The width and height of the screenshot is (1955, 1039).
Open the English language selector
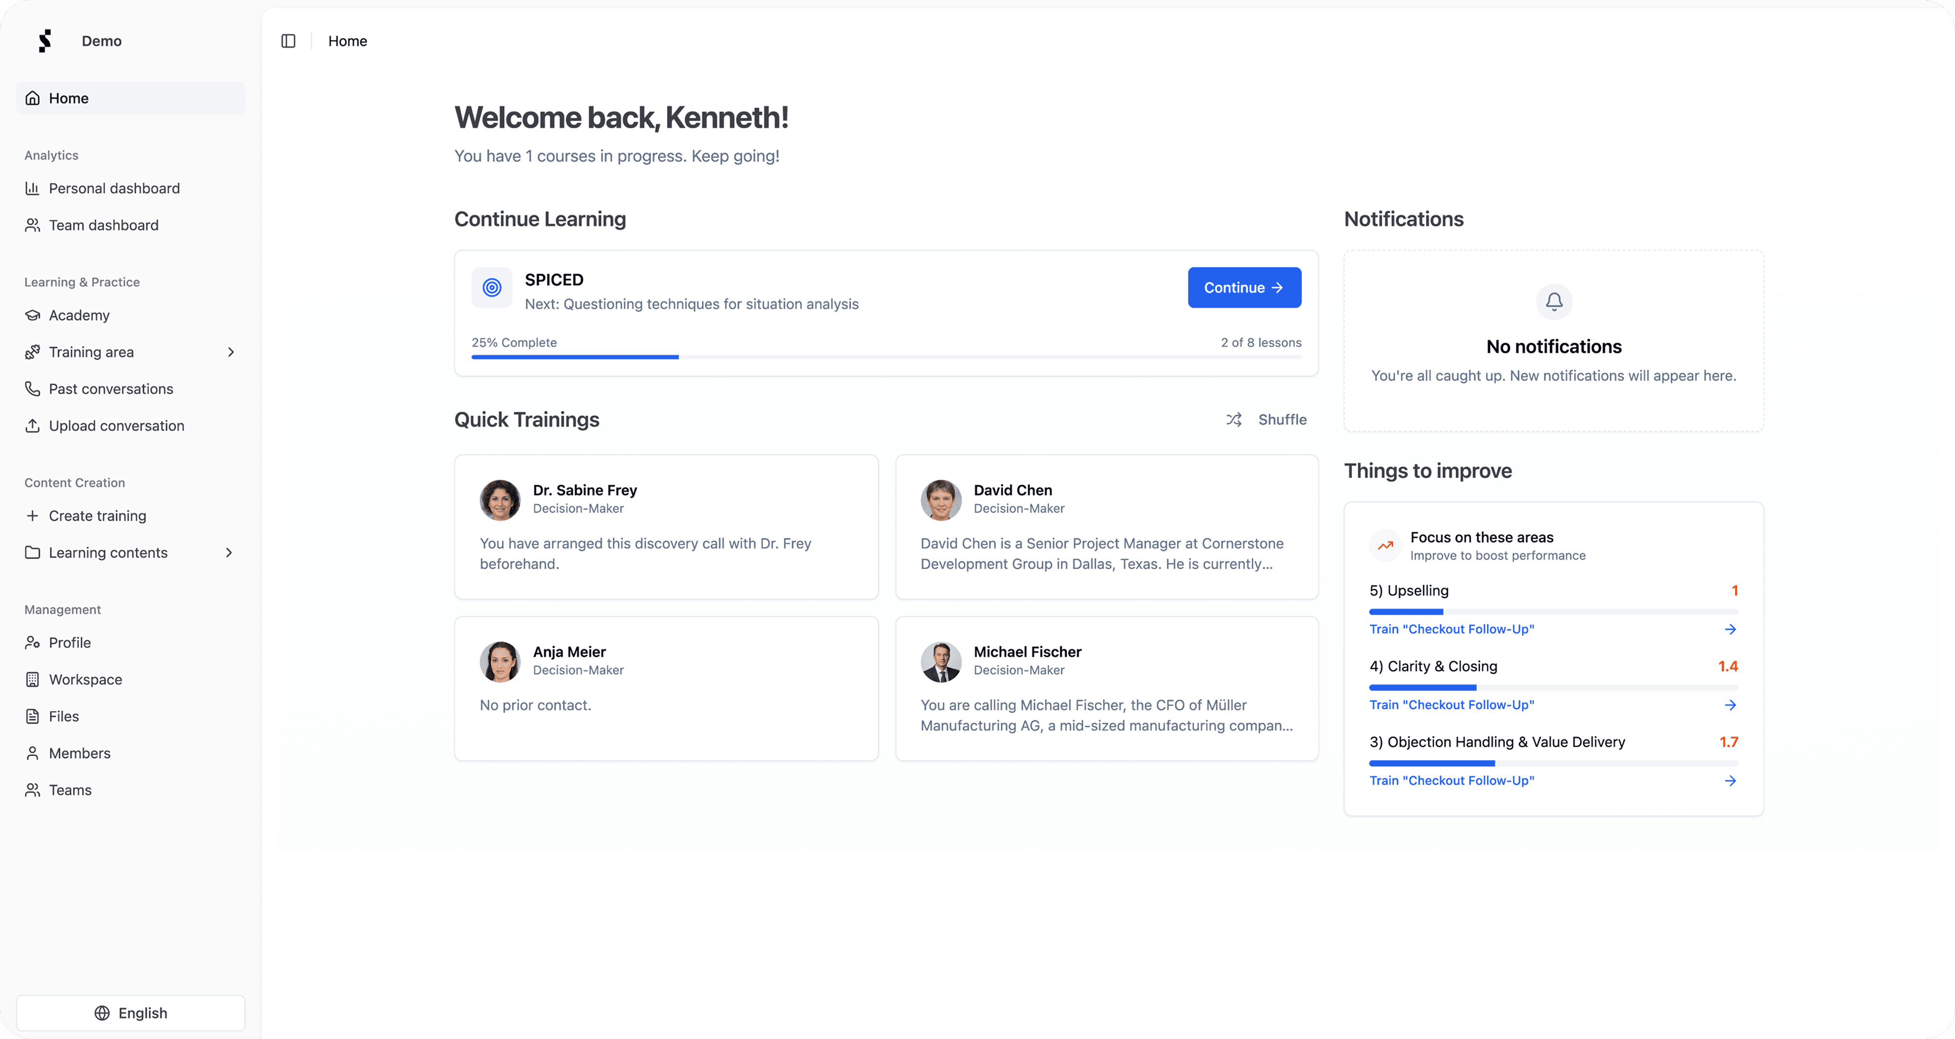[130, 1012]
